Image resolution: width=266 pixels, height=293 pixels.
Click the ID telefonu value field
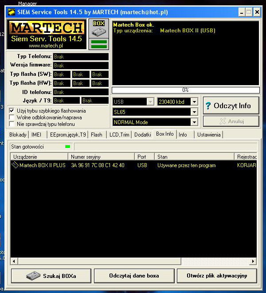coord(81,92)
